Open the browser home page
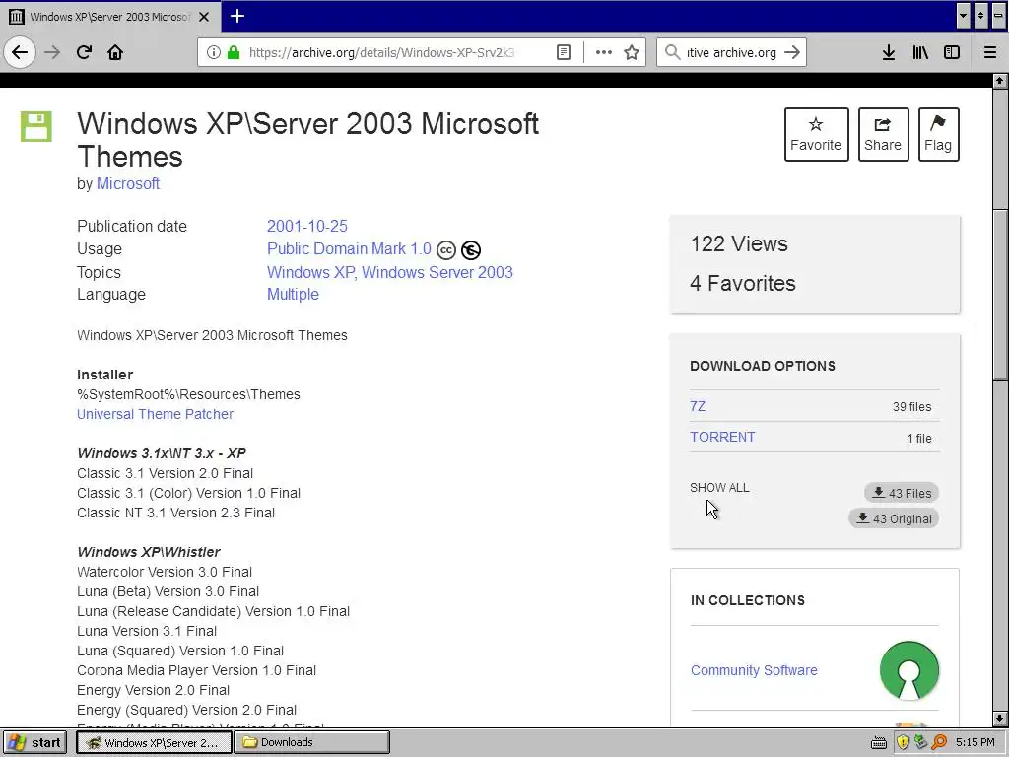The image size is (1009, 757). point(115,52)
